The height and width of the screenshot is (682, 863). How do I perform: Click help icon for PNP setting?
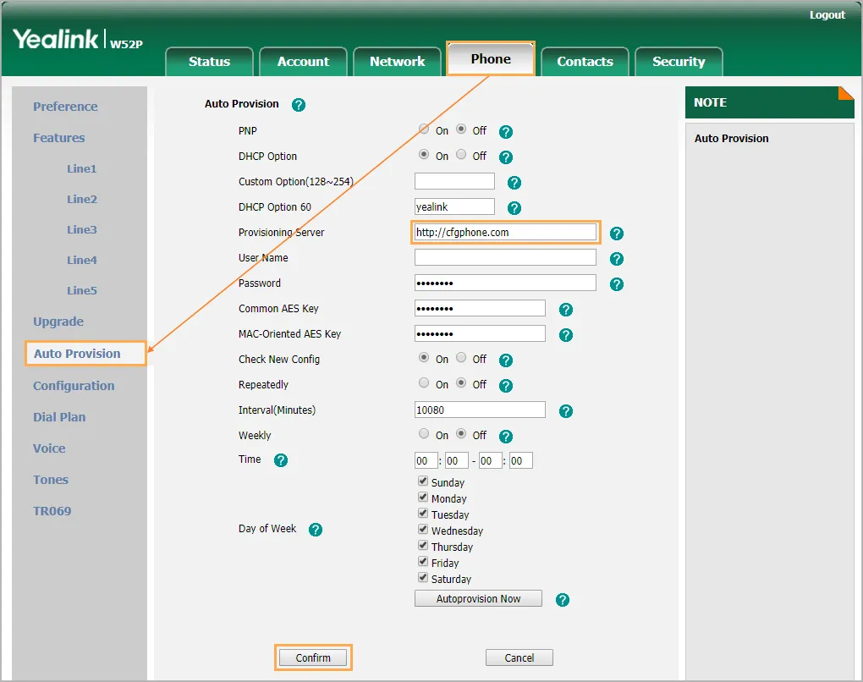505,131
